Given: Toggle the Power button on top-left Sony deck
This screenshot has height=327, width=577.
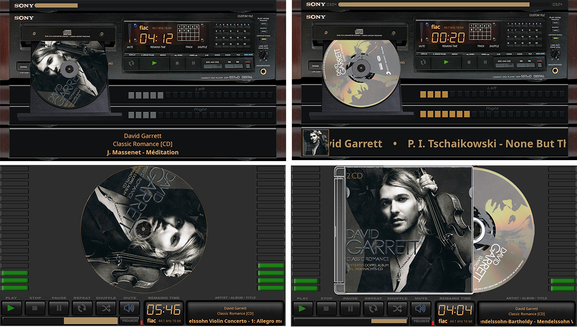Looking at the screenshot, I should click(x=23, y=67).
